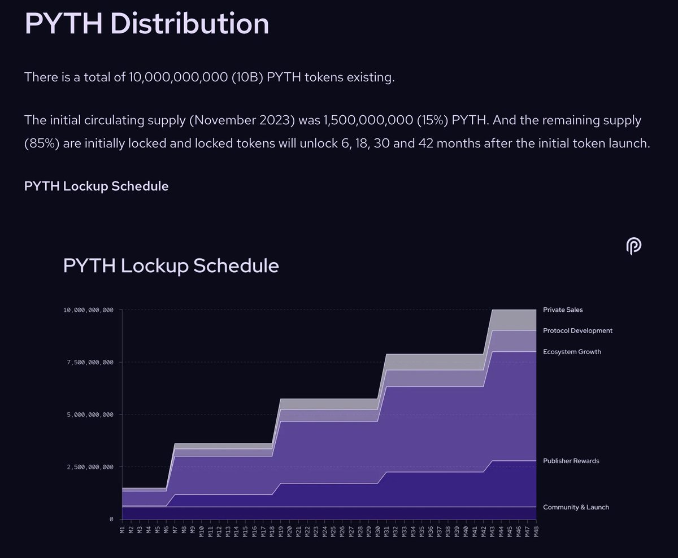678x558 pixels.
Task: Select the Publisher Rewards legend label
Action: (571, 461)
